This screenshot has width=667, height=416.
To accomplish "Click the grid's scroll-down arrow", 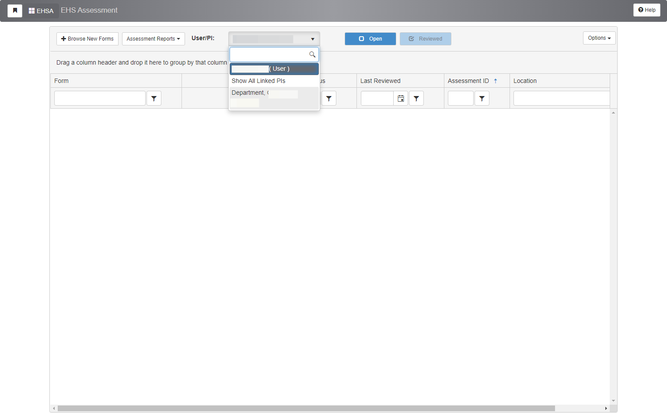I will [614, 401].
